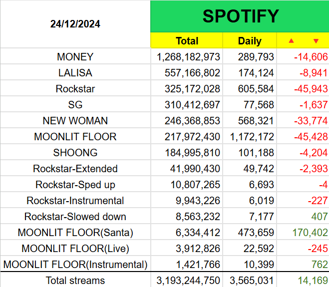
Task: Select the change value -45,428
Action: click(303, 136)
